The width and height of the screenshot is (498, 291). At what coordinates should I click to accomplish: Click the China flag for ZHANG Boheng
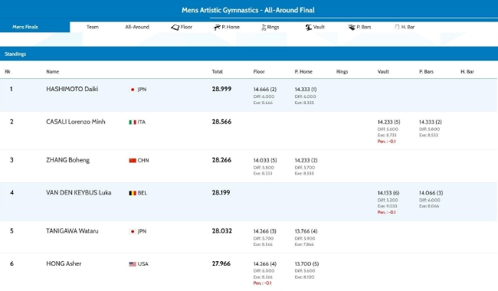point(133,161)
